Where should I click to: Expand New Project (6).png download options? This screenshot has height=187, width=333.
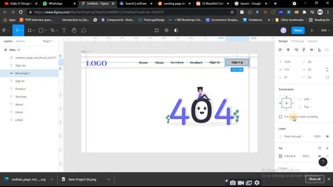tap(109, 179)
